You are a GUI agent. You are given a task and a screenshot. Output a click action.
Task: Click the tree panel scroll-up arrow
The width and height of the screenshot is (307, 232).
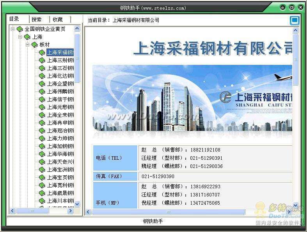[x=77, y=29]
